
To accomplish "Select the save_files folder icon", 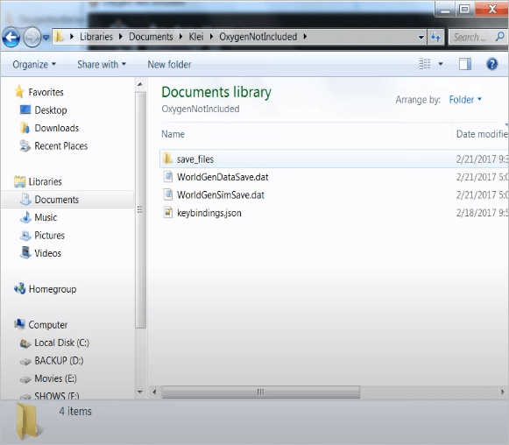I will pyautogui.click(x=168, y=159).
